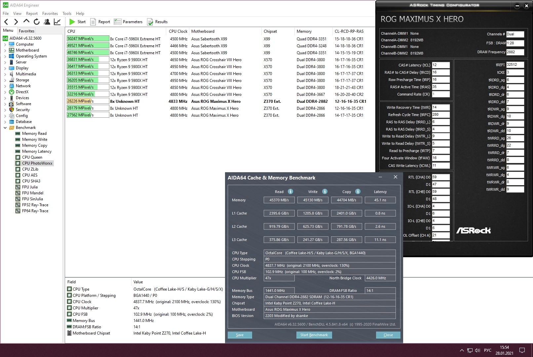533x357 pixels.
Task: Open the Results toolbar icon
Action: tap(150, 22)
